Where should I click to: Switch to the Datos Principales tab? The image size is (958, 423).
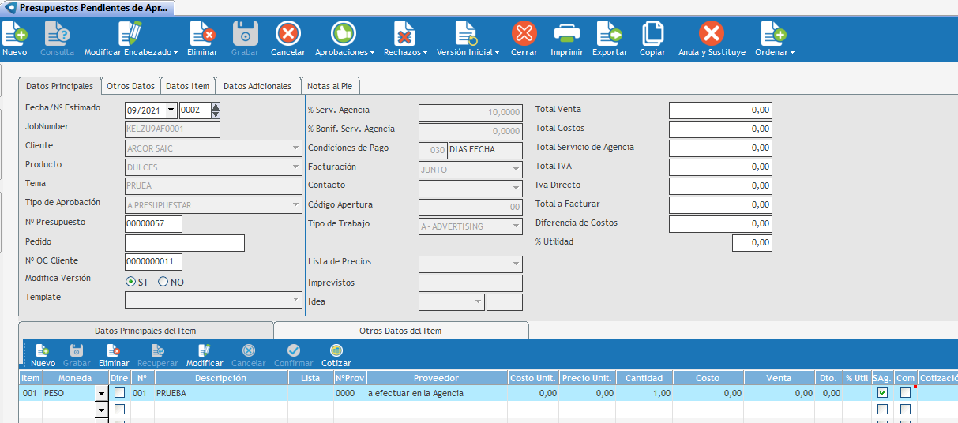pyautogui.click(x=59, y=86)
